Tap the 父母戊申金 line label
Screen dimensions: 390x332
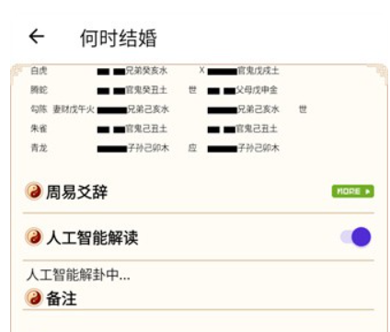pyautogui.click(x=257, y=90)
